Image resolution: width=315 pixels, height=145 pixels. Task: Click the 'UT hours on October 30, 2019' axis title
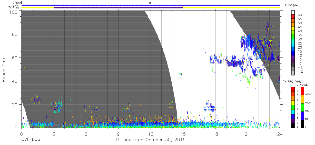tap(151, 140)
